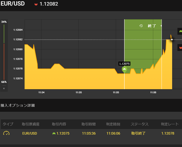Click the 判定時刻 column header

pyautogui.click(x=113, y=124)
